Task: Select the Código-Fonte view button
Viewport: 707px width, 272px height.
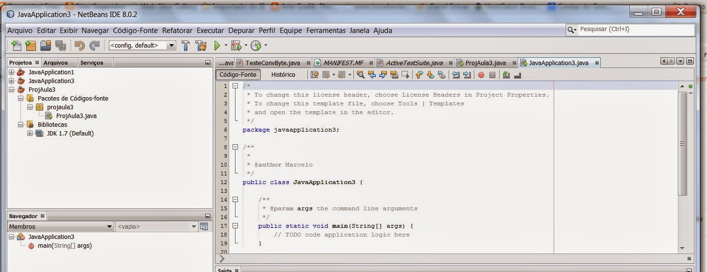Action: pos(238,75)
